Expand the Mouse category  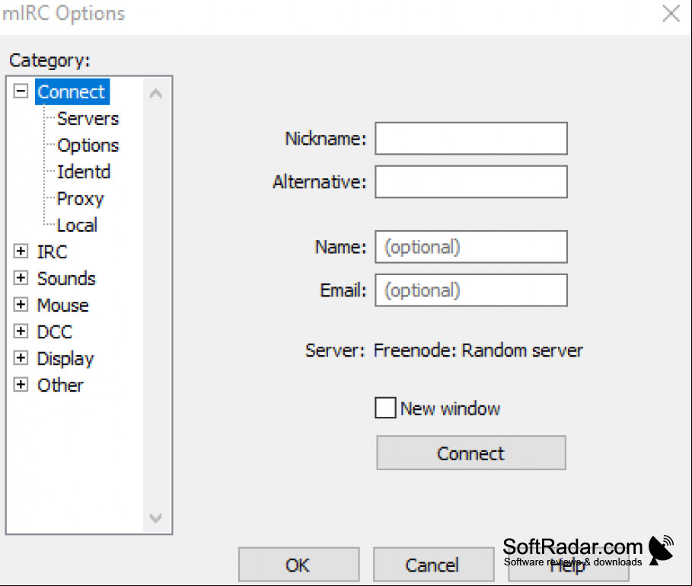click(21, 304)
